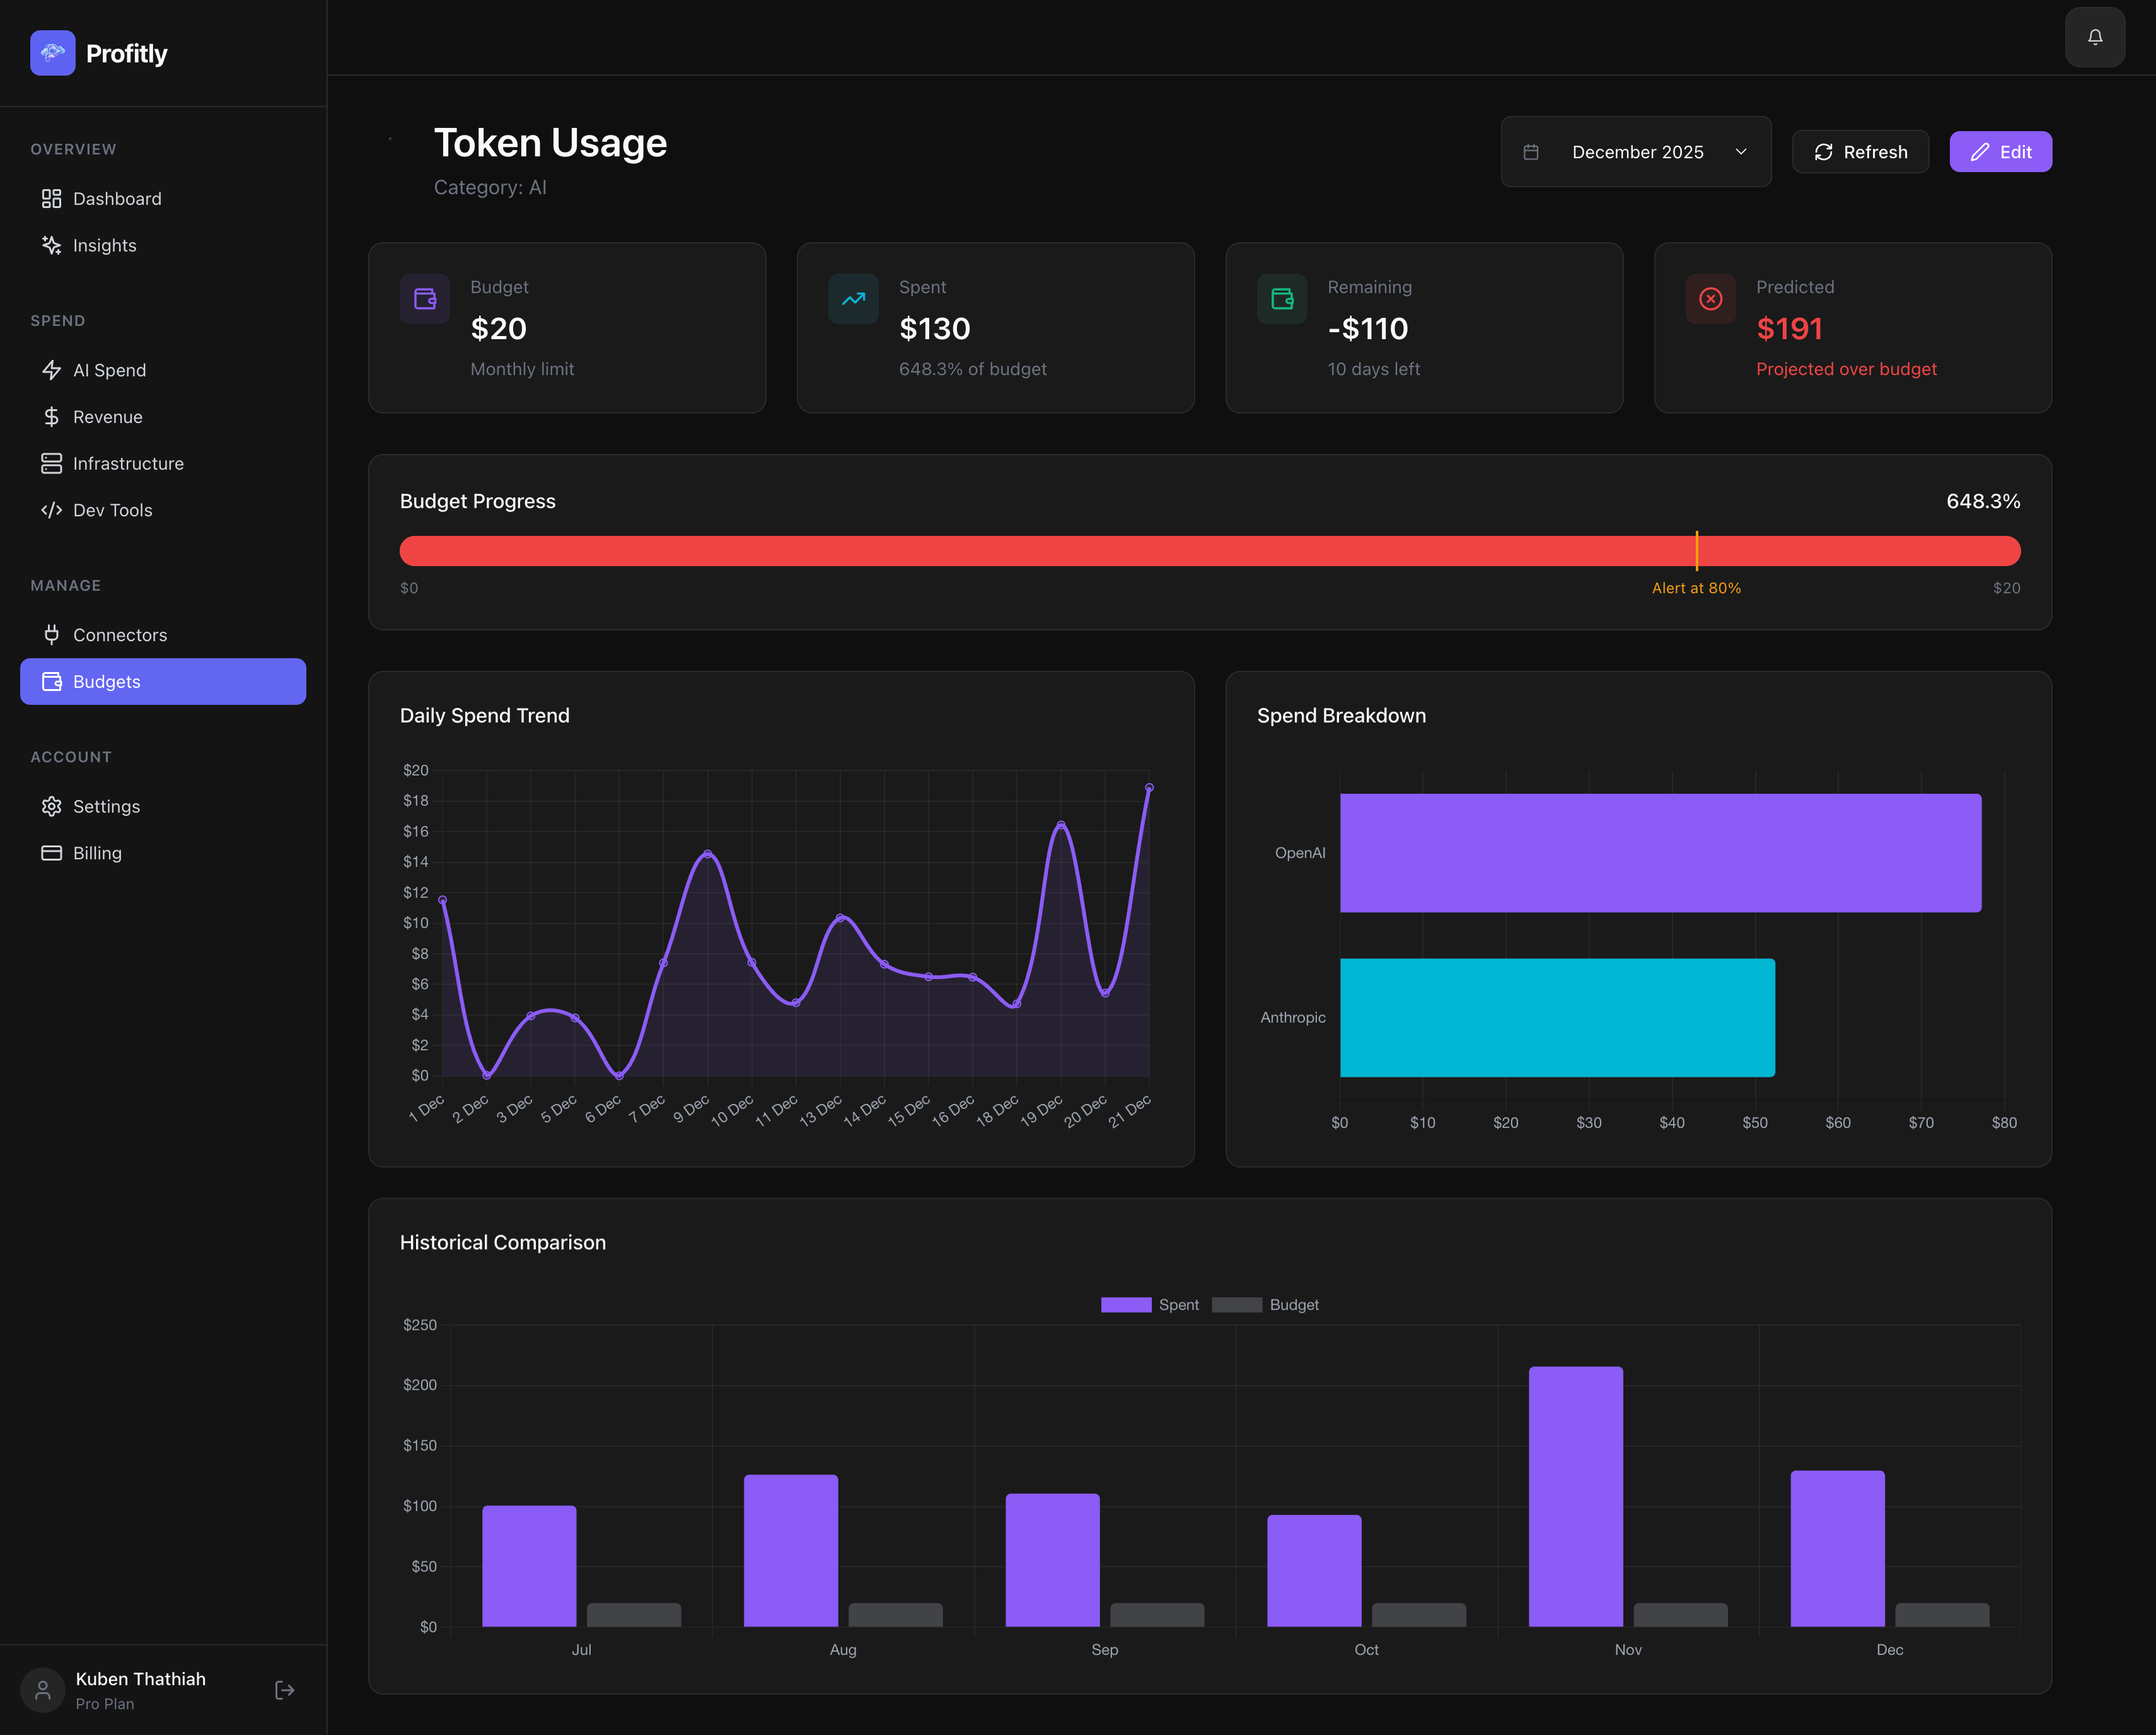
Task: Click the purple Edit button
Action: coord(2000,152)
